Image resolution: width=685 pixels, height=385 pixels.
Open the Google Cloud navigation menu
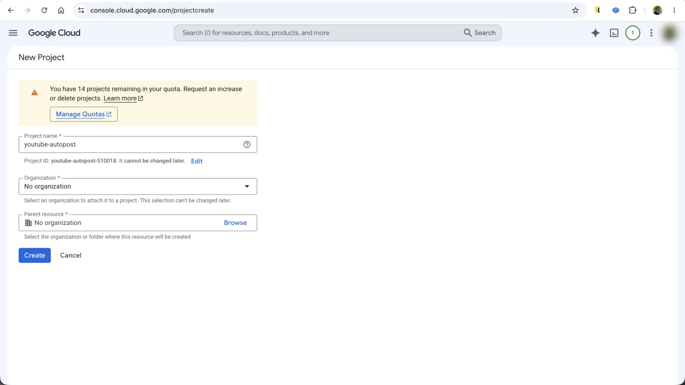(13, 33)
